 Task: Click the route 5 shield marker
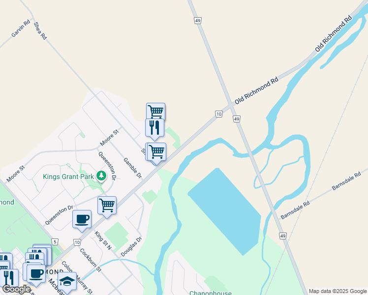(55, 242)
